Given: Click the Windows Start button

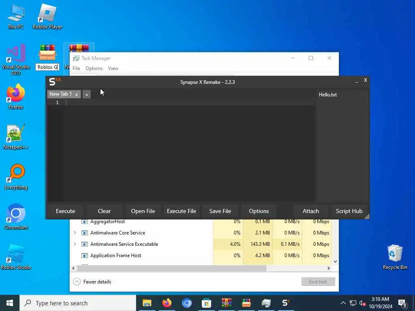Looking at the screenshot, I should [10, 303].
